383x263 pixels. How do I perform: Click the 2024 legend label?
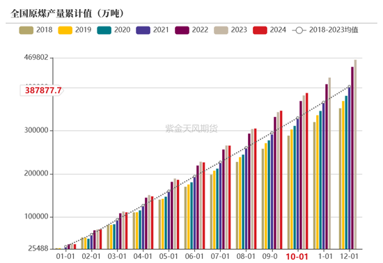click(x=278, y=30)
